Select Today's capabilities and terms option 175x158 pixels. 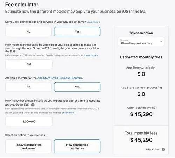point(28,146)
